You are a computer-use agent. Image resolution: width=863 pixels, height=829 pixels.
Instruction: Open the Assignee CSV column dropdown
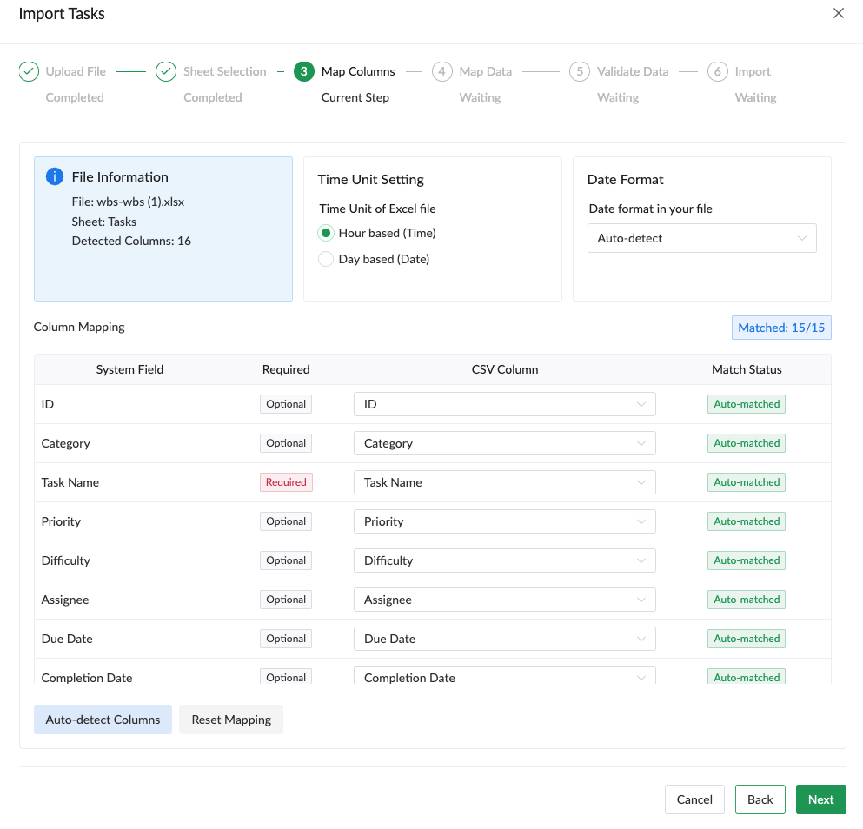coord(504,599)
